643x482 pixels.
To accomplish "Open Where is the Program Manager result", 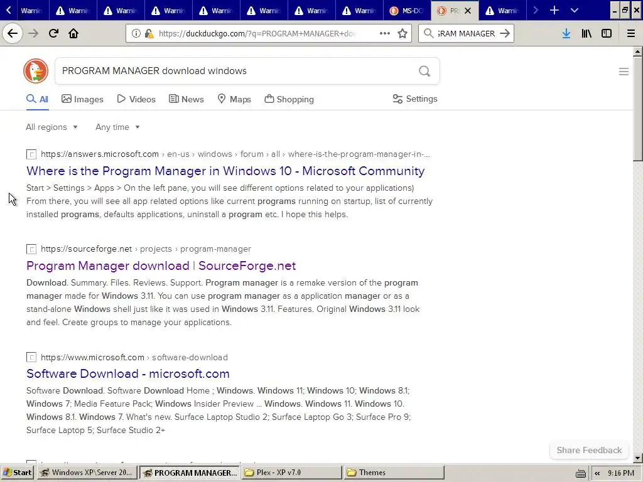I will (x=225, y=171).
